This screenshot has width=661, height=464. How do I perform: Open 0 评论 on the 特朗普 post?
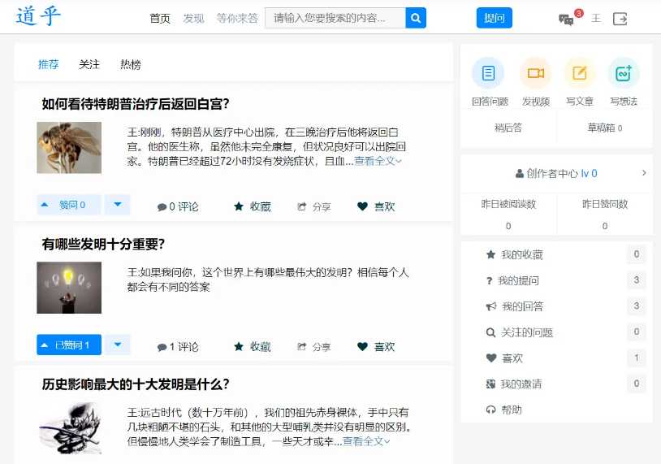(x=178, y=206)
